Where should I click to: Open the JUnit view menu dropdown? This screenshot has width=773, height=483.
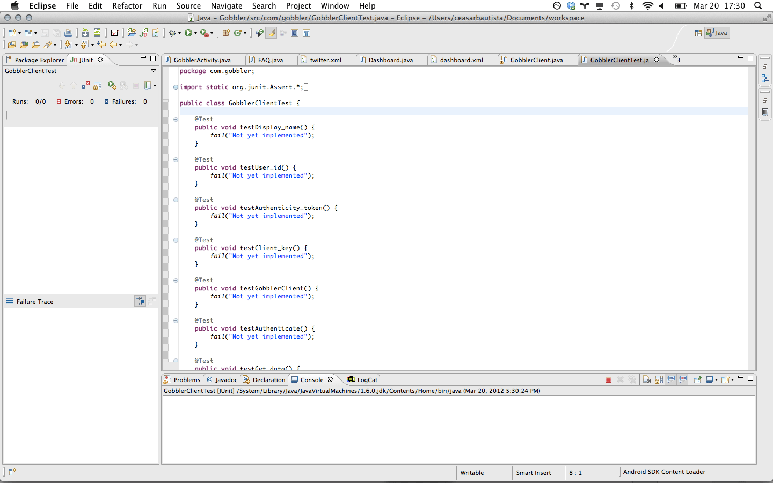(x=154, y=86)
